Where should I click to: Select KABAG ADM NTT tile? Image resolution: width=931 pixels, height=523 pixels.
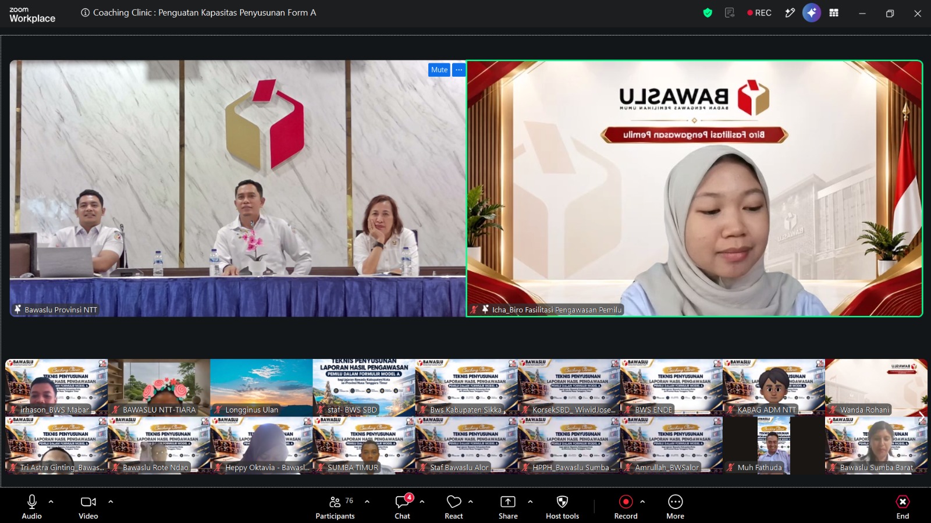point(774,387)
